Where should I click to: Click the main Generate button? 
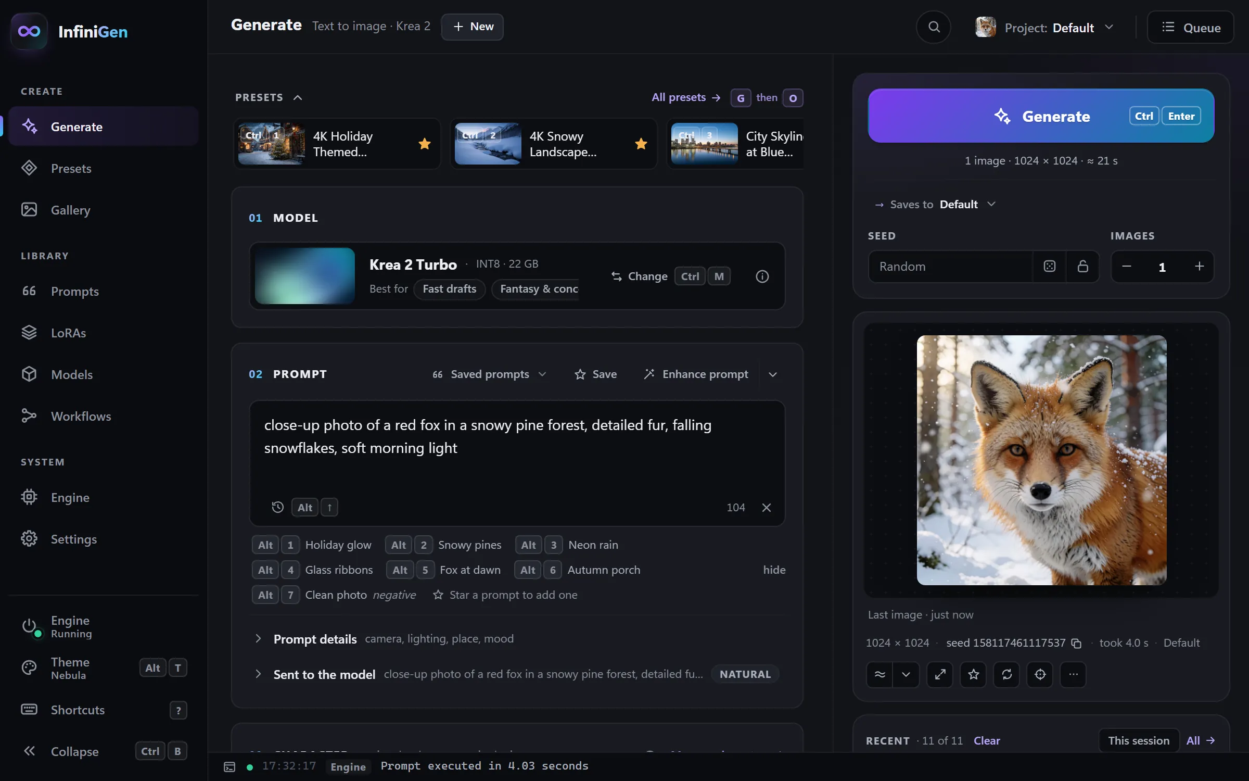click(x=1041, y=116)
